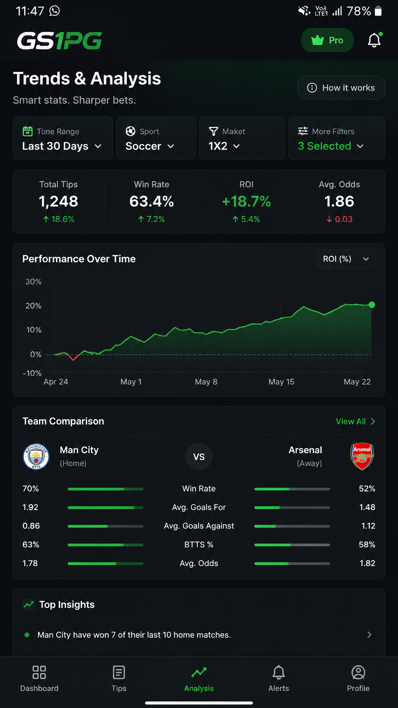Tap the Pro upgrade button
The image size is (398, 708).
tap(327, 40)
